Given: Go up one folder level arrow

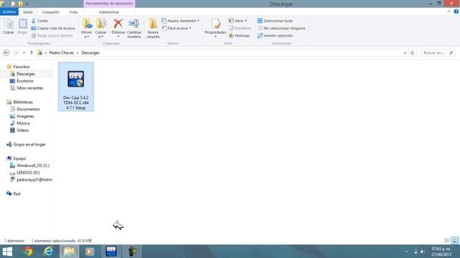Looking at the screenshot, I should pos(32,52).
